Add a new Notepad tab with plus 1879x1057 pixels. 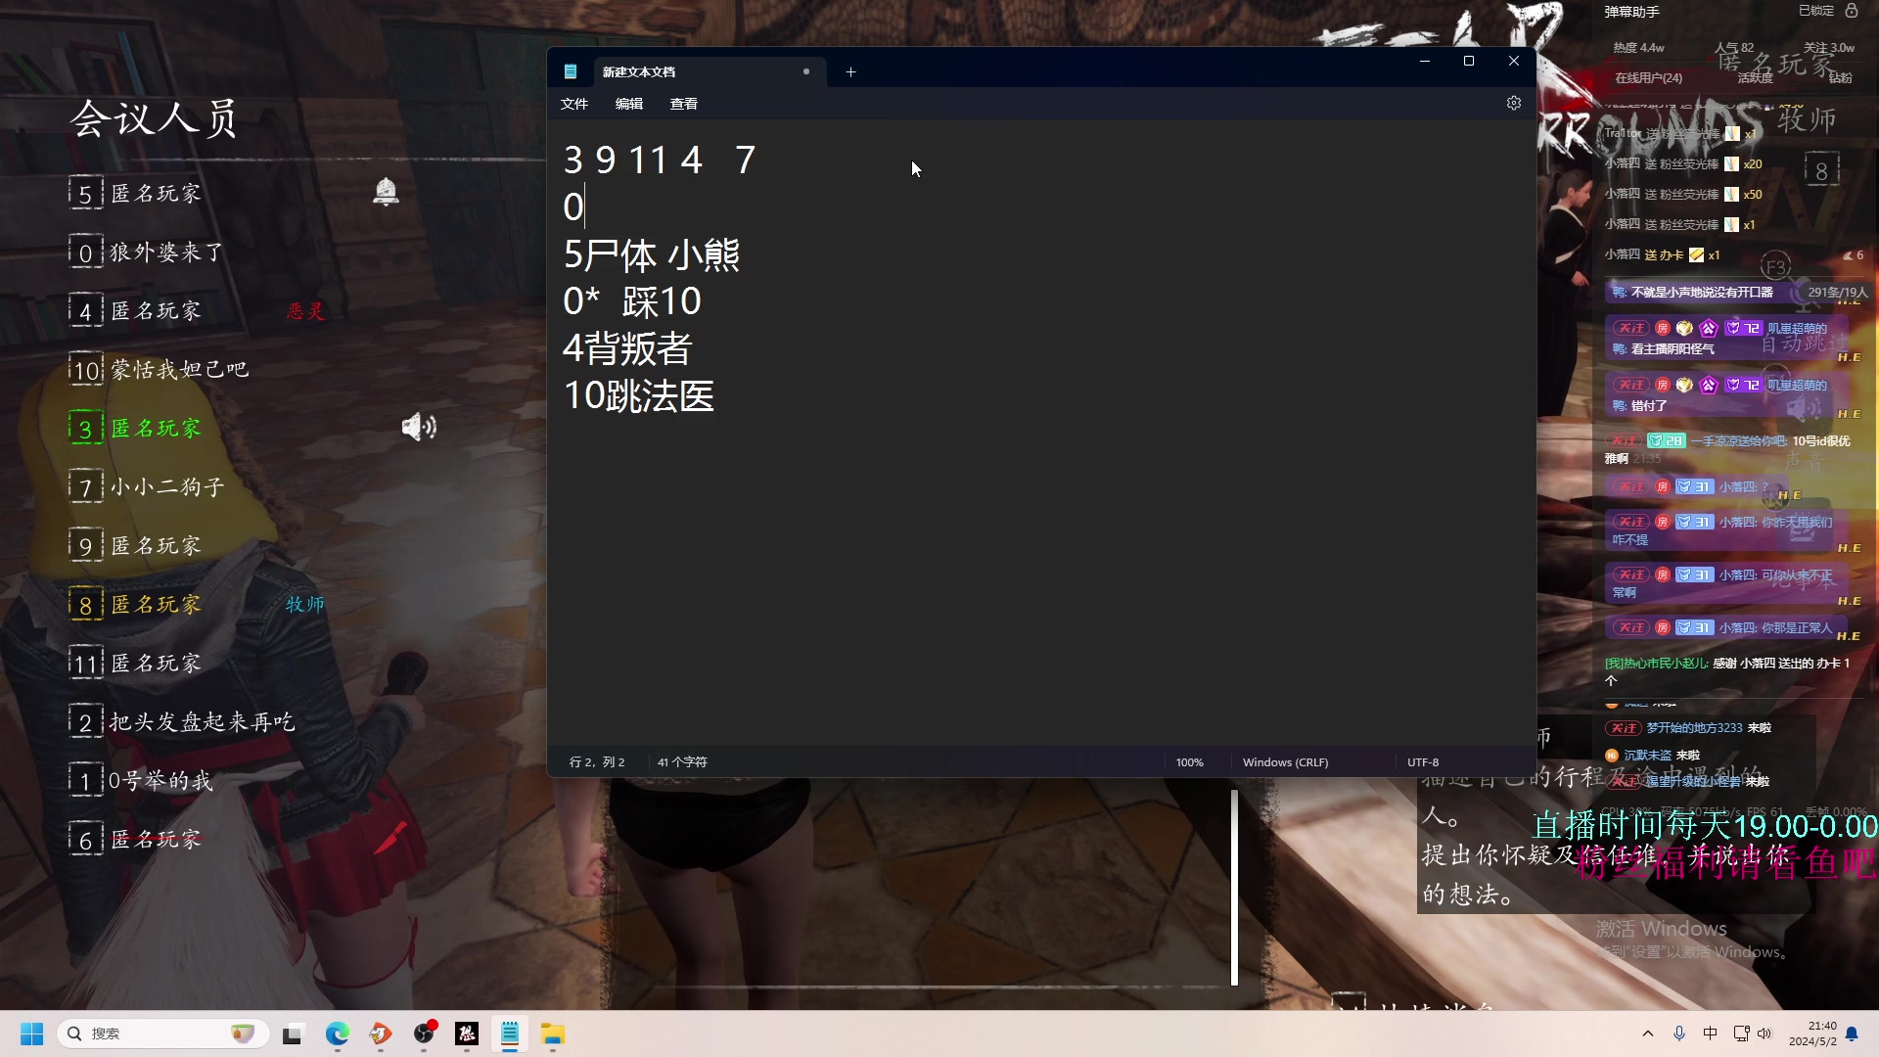[x=850, y=71]
